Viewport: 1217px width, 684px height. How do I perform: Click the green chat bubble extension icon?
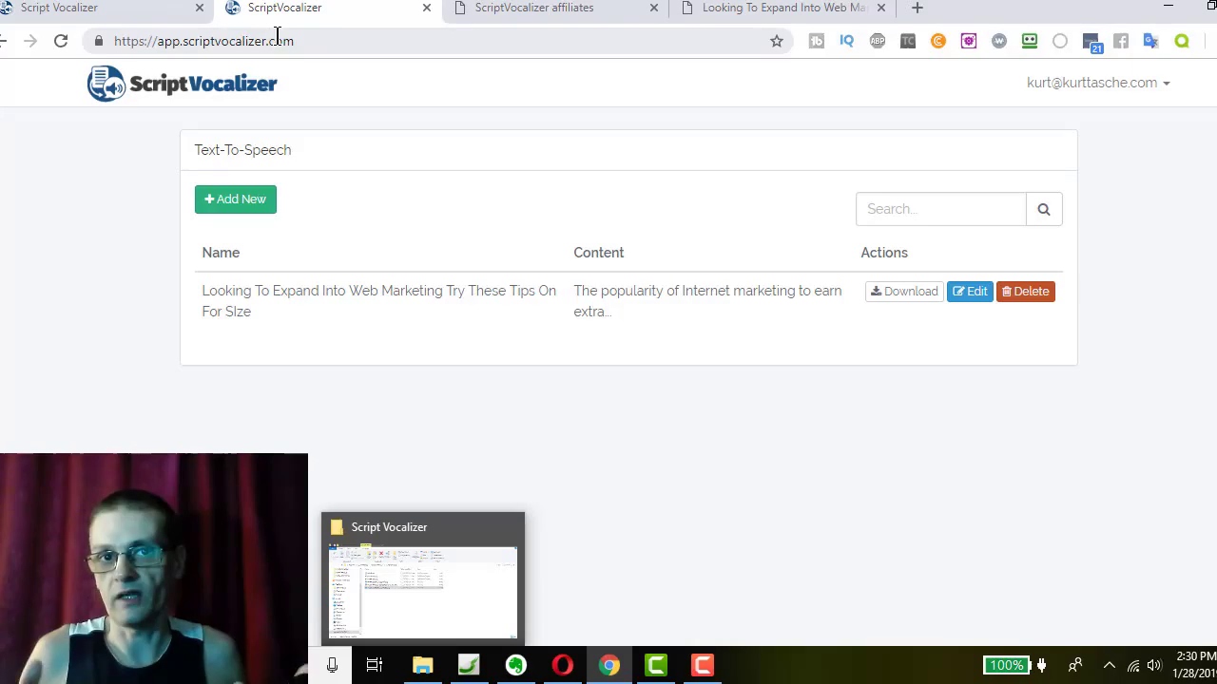[1182, 41]
